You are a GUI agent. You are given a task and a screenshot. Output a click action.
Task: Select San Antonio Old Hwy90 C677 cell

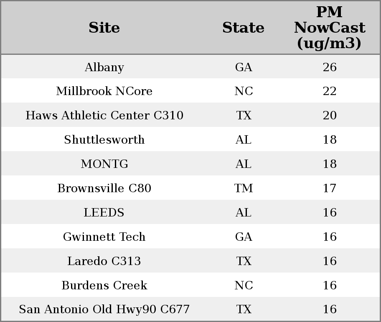[104, 309]
